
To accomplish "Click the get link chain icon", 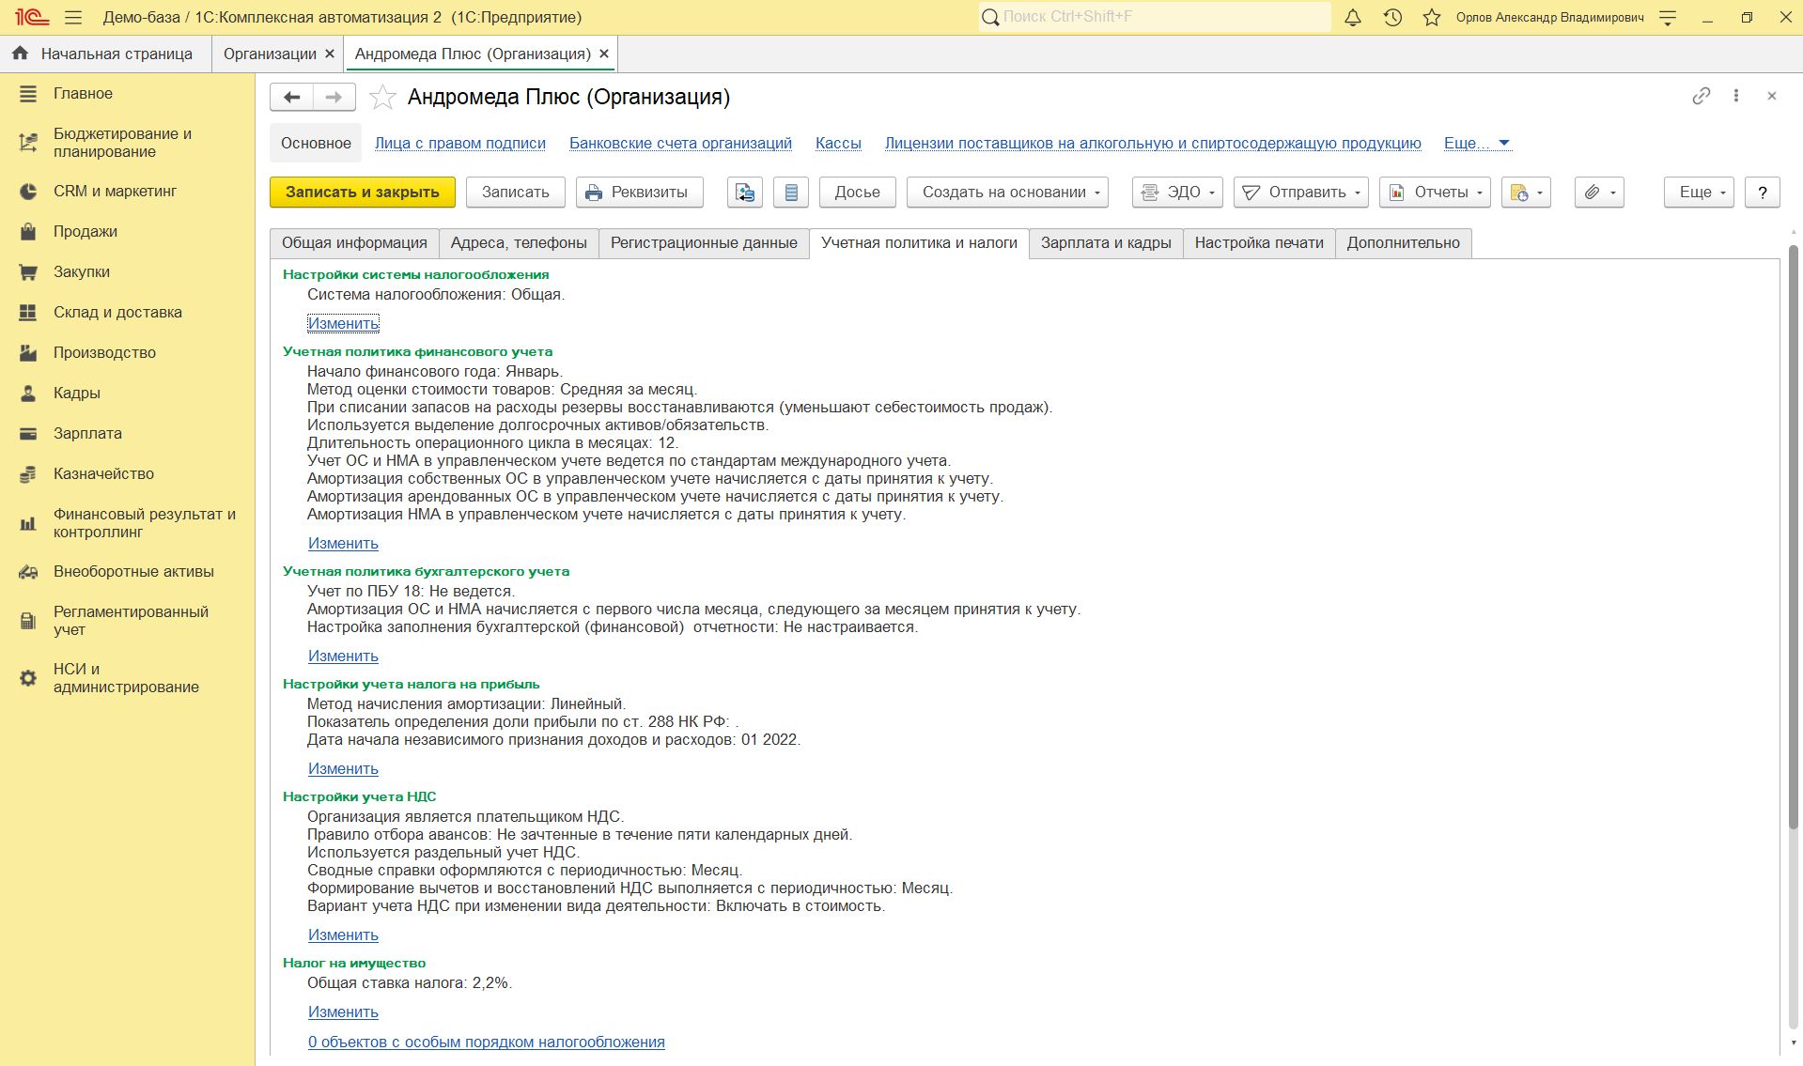I will 1701,96.
